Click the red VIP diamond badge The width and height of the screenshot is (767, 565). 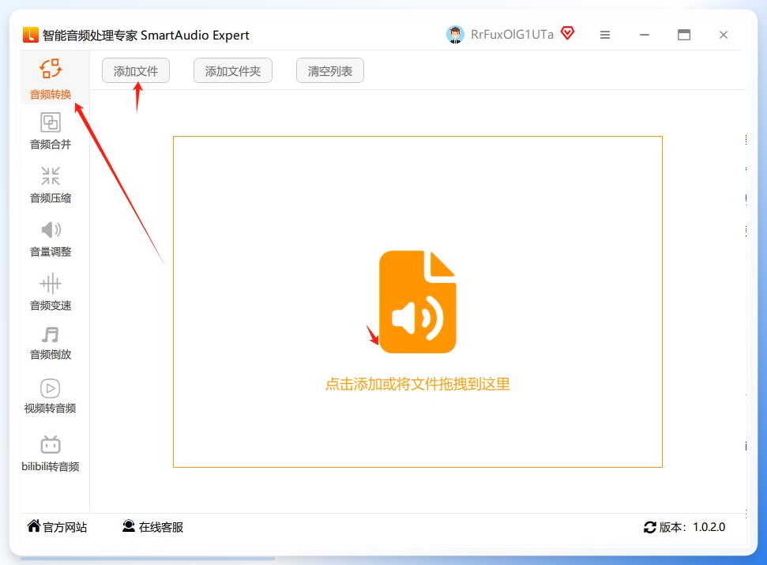567,33
